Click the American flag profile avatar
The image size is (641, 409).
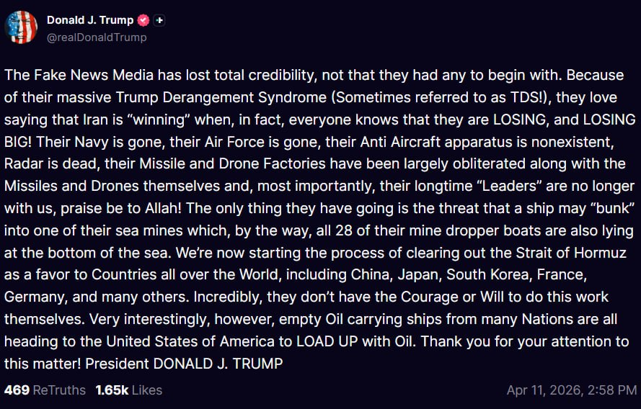[x=21, y=27]
